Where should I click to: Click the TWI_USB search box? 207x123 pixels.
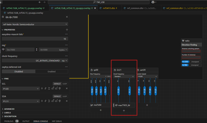(99, 2)
